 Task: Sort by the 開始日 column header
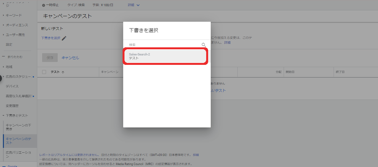click(x=290, y=72)
